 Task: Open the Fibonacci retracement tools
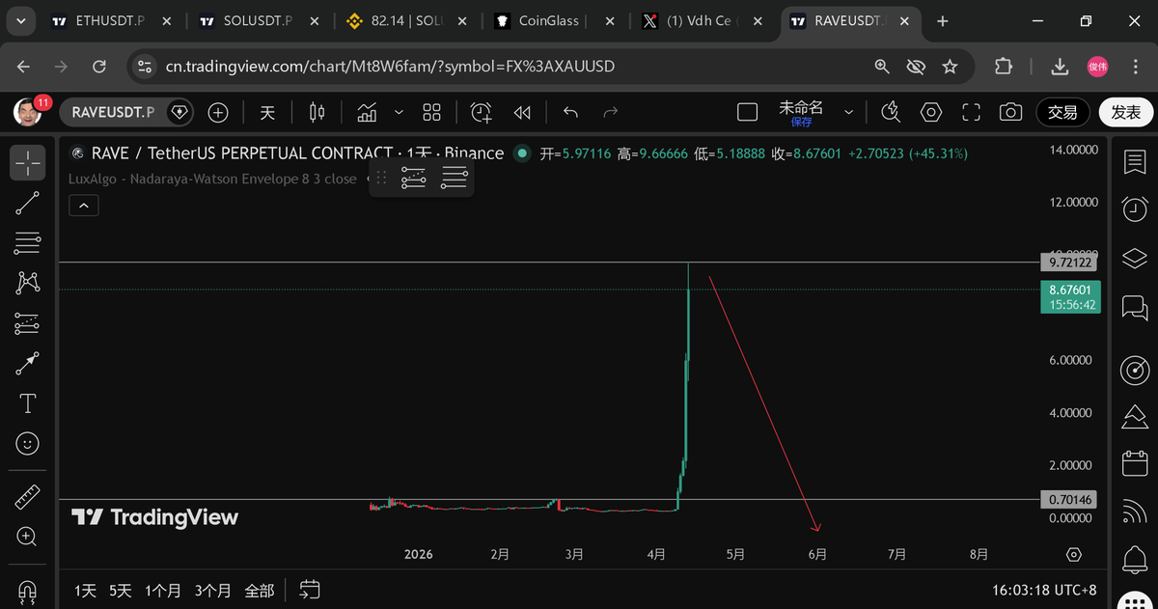pyautogui.click(x=28, y=242)
